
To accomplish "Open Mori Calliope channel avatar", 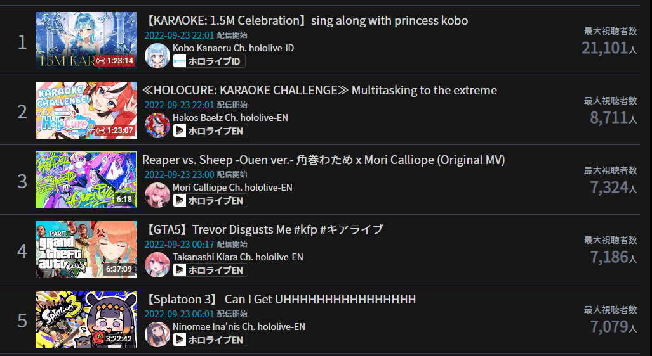I will tap(157, 194).
